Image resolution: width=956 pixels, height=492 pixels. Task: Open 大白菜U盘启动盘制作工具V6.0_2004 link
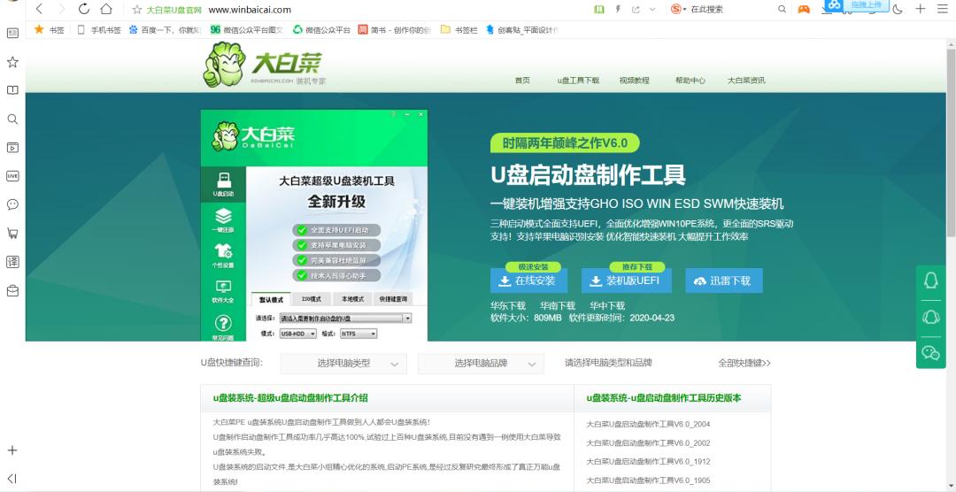(648, 424)
